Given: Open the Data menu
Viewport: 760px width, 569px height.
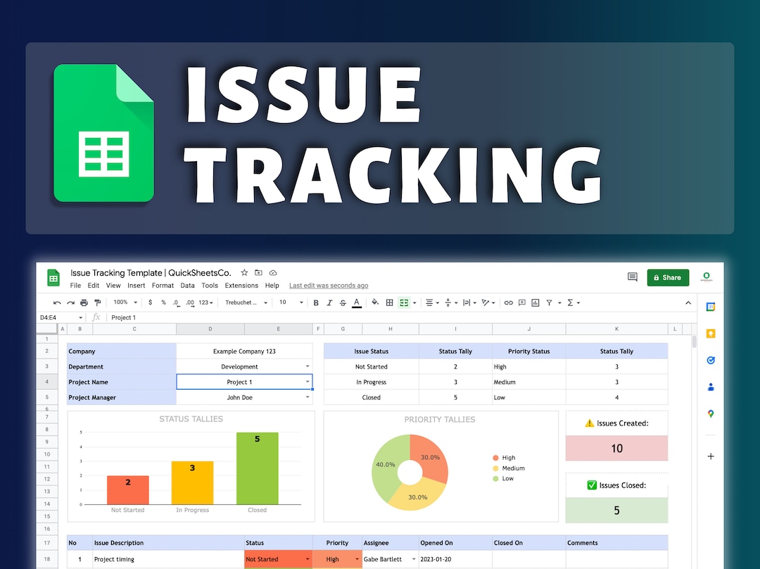Looking at the screenshot, I should tap(187, 286).
